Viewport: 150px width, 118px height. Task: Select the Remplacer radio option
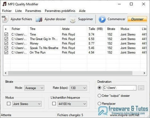(x=99, y=103)
